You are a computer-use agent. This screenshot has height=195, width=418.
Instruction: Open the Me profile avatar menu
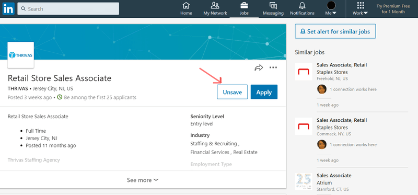tap(331, 9)
